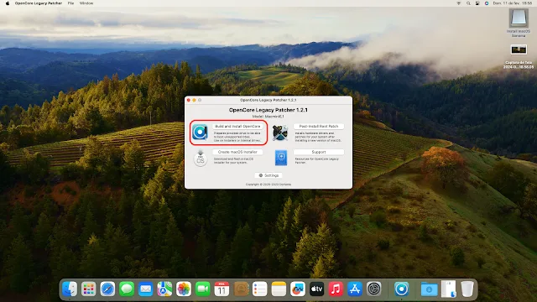Open Notes from the dock
537x302 pixels.
(279, 289)
